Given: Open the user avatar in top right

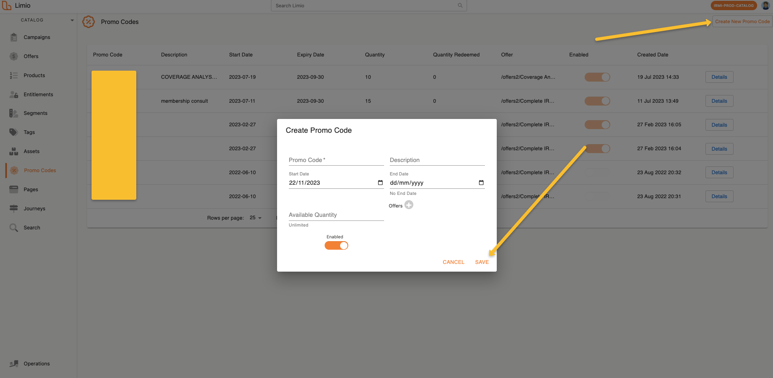Looking at the screenshot, I should pyautogui.click(x=765, y=6).
